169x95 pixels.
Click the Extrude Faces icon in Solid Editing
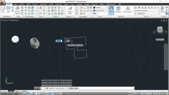tap(32, 8)
